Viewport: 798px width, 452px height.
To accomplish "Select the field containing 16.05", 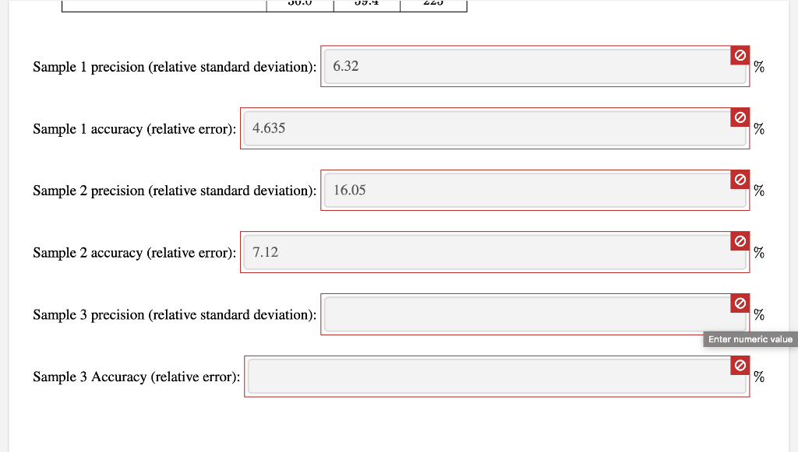I will tap(534, 191).
